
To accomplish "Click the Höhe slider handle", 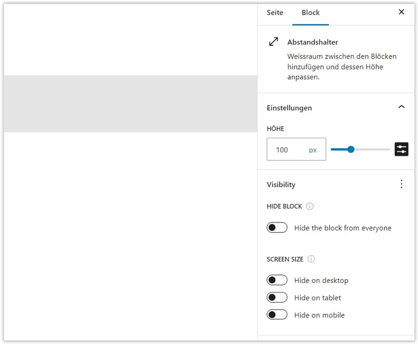I will (x=351, y=149).
